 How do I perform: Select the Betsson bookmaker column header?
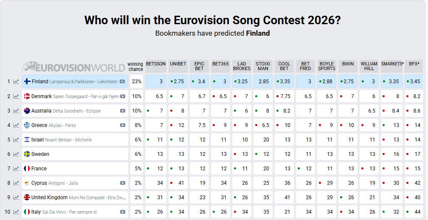tap(156, 64)
